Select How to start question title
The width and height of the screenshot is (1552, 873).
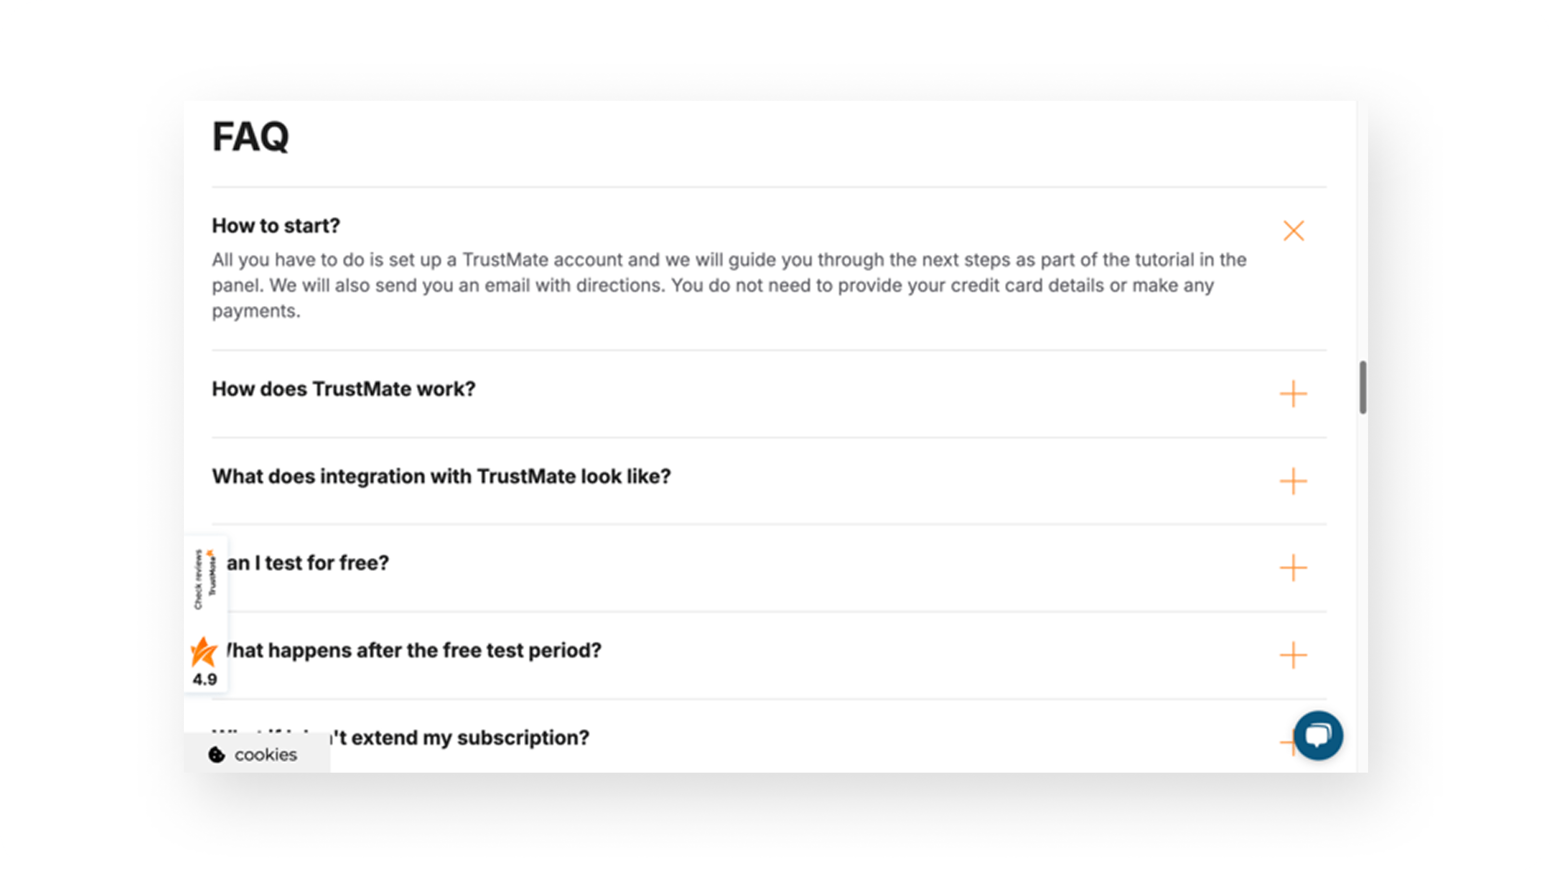click(276, 226)
